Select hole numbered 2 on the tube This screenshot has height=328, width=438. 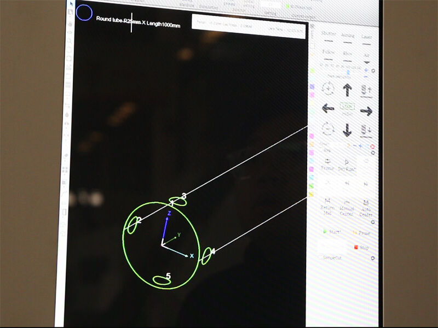point(132,225)
